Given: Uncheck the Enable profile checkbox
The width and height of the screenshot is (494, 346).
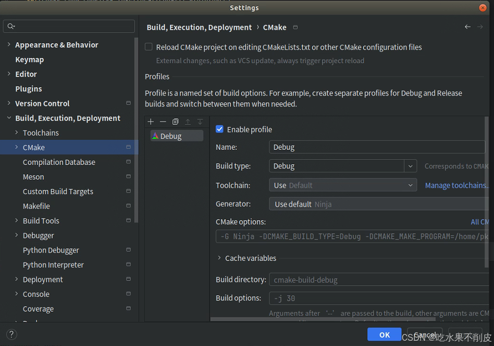Looking at the screenshot, I should pos(219,129).
